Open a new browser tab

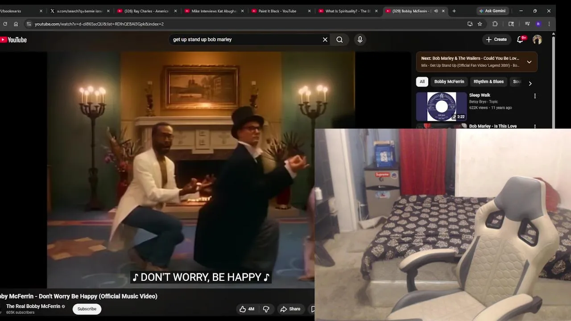454,11
